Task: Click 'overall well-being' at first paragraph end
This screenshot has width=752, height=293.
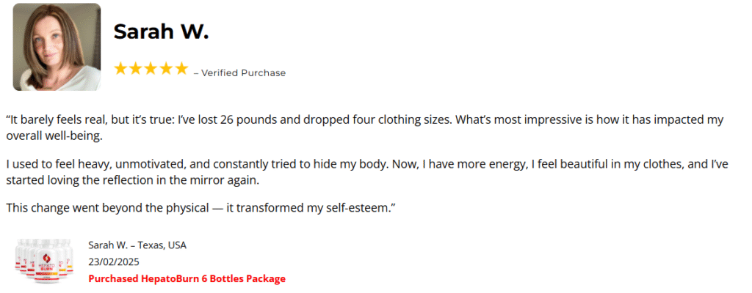Action: click(54, 137)
